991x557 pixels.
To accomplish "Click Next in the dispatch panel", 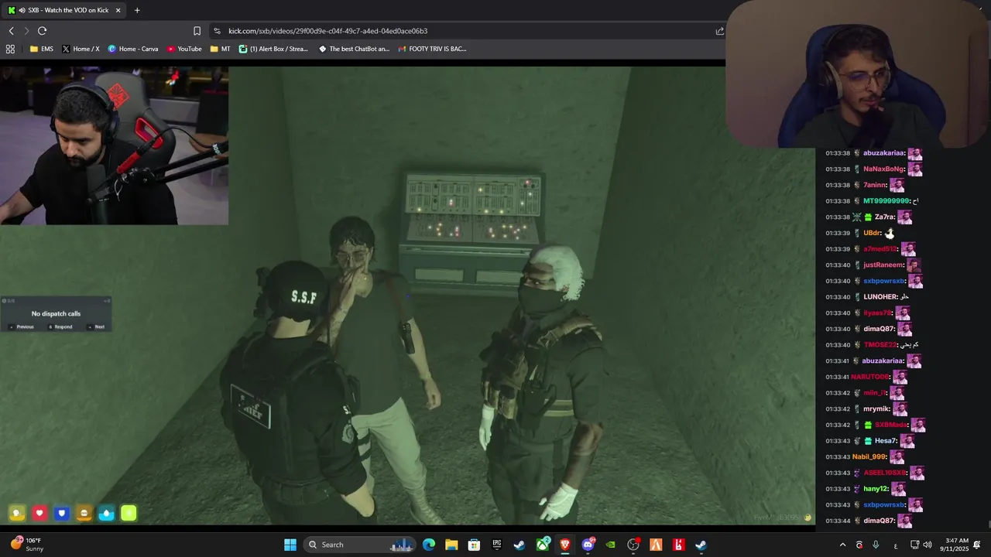I will (x=96, y=326).
